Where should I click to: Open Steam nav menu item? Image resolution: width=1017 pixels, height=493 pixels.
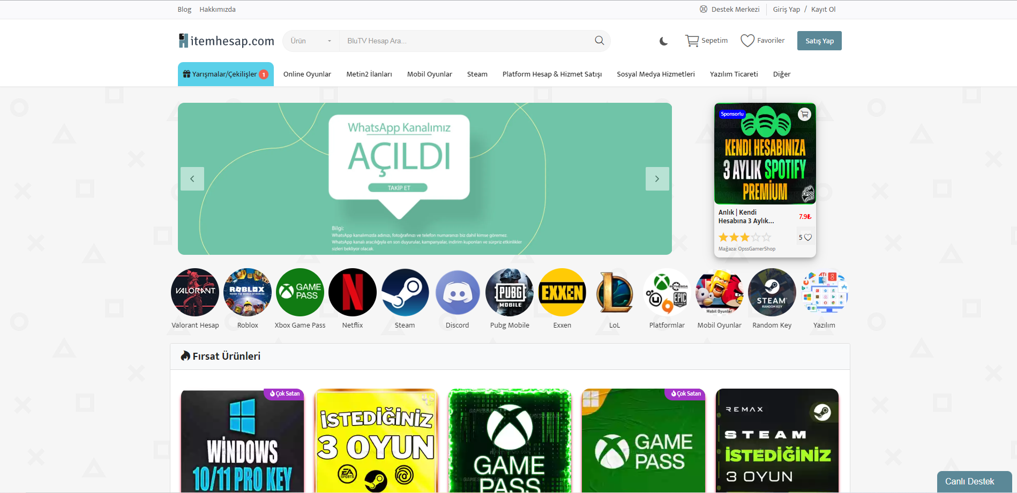[477, 74]
